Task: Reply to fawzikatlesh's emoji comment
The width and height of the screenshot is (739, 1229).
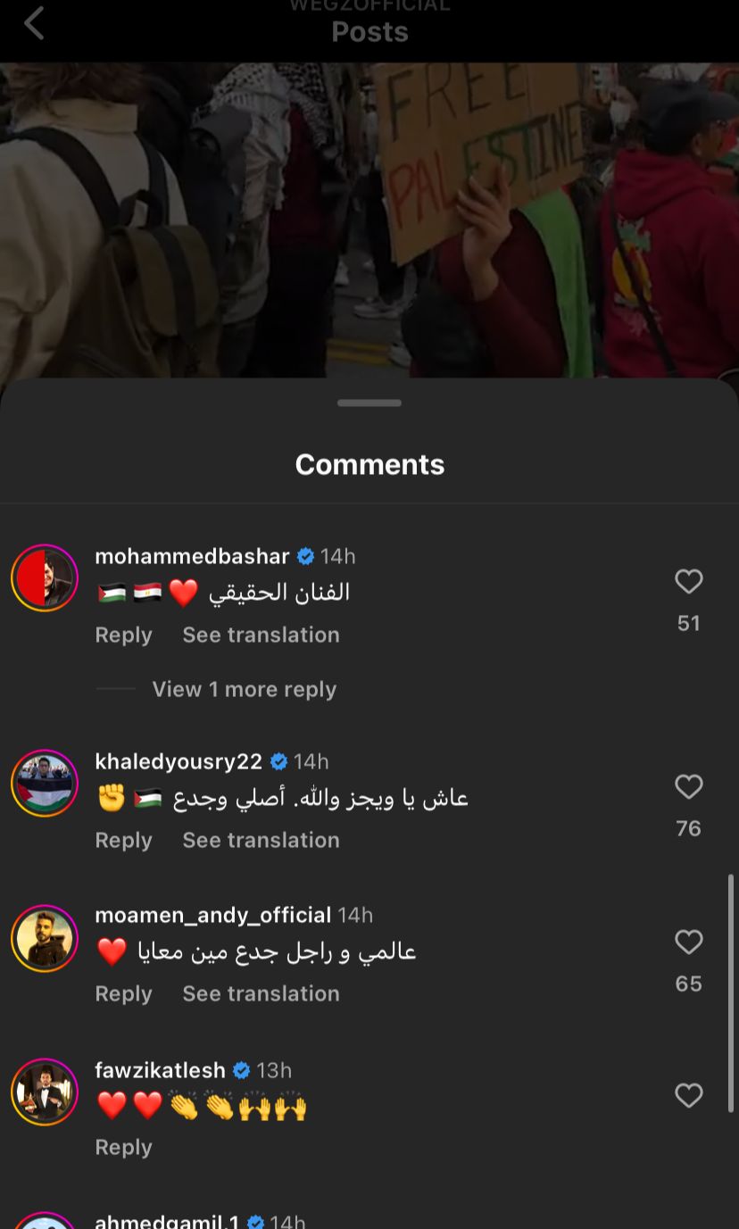Action: click(x=123, y=1147)
